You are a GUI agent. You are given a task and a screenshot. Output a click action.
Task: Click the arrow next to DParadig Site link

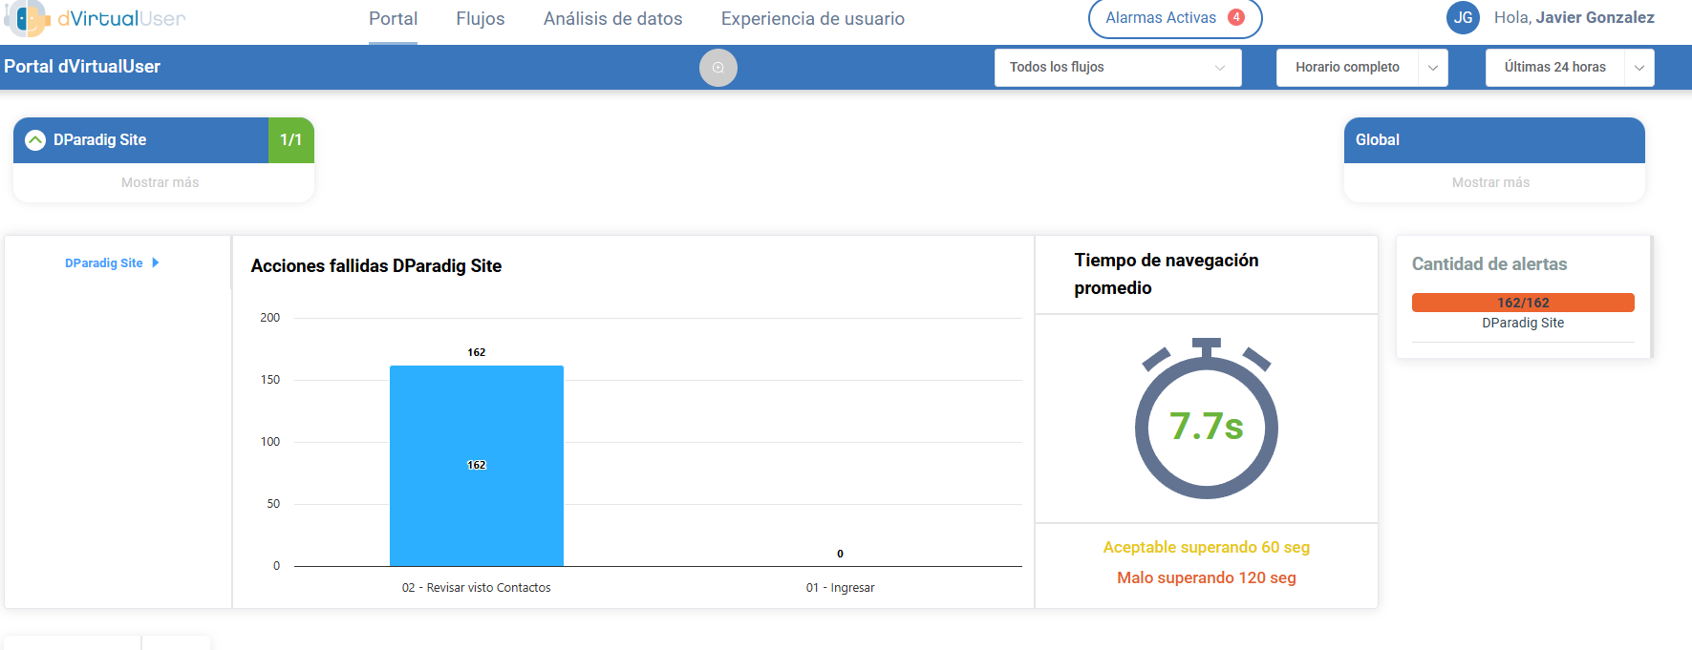click(156, 262)
